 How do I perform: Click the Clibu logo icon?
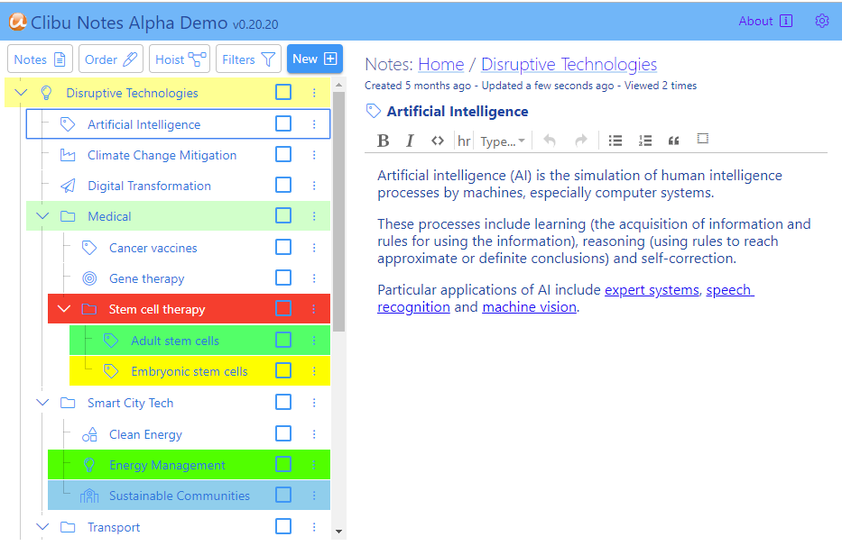(18, 21)
